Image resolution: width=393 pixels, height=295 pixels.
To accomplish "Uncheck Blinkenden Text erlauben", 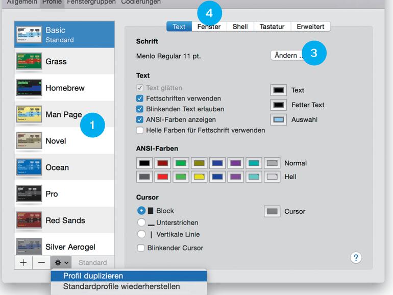I will click(x=140, y=109).
